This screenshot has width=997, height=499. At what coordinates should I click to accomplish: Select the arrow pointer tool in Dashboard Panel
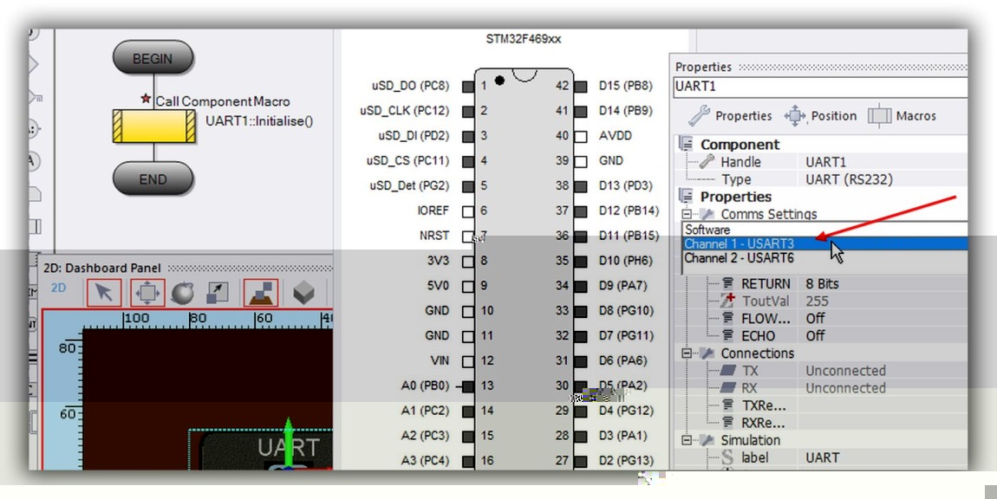104,293
